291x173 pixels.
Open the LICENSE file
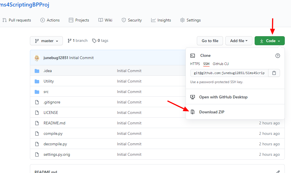tap(51, 112)
